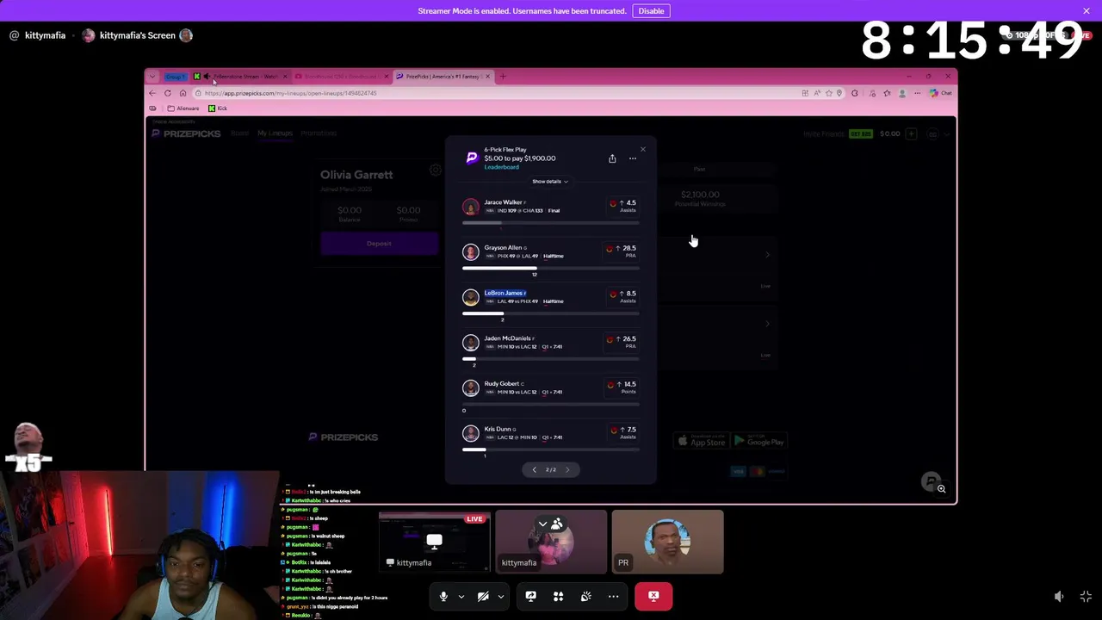Open microphone input options arrow

tap(461, 596)
